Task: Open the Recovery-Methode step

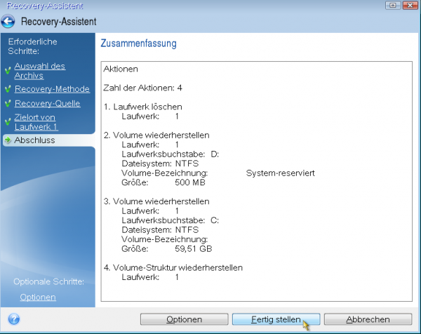Action: [x=52, y=89]
